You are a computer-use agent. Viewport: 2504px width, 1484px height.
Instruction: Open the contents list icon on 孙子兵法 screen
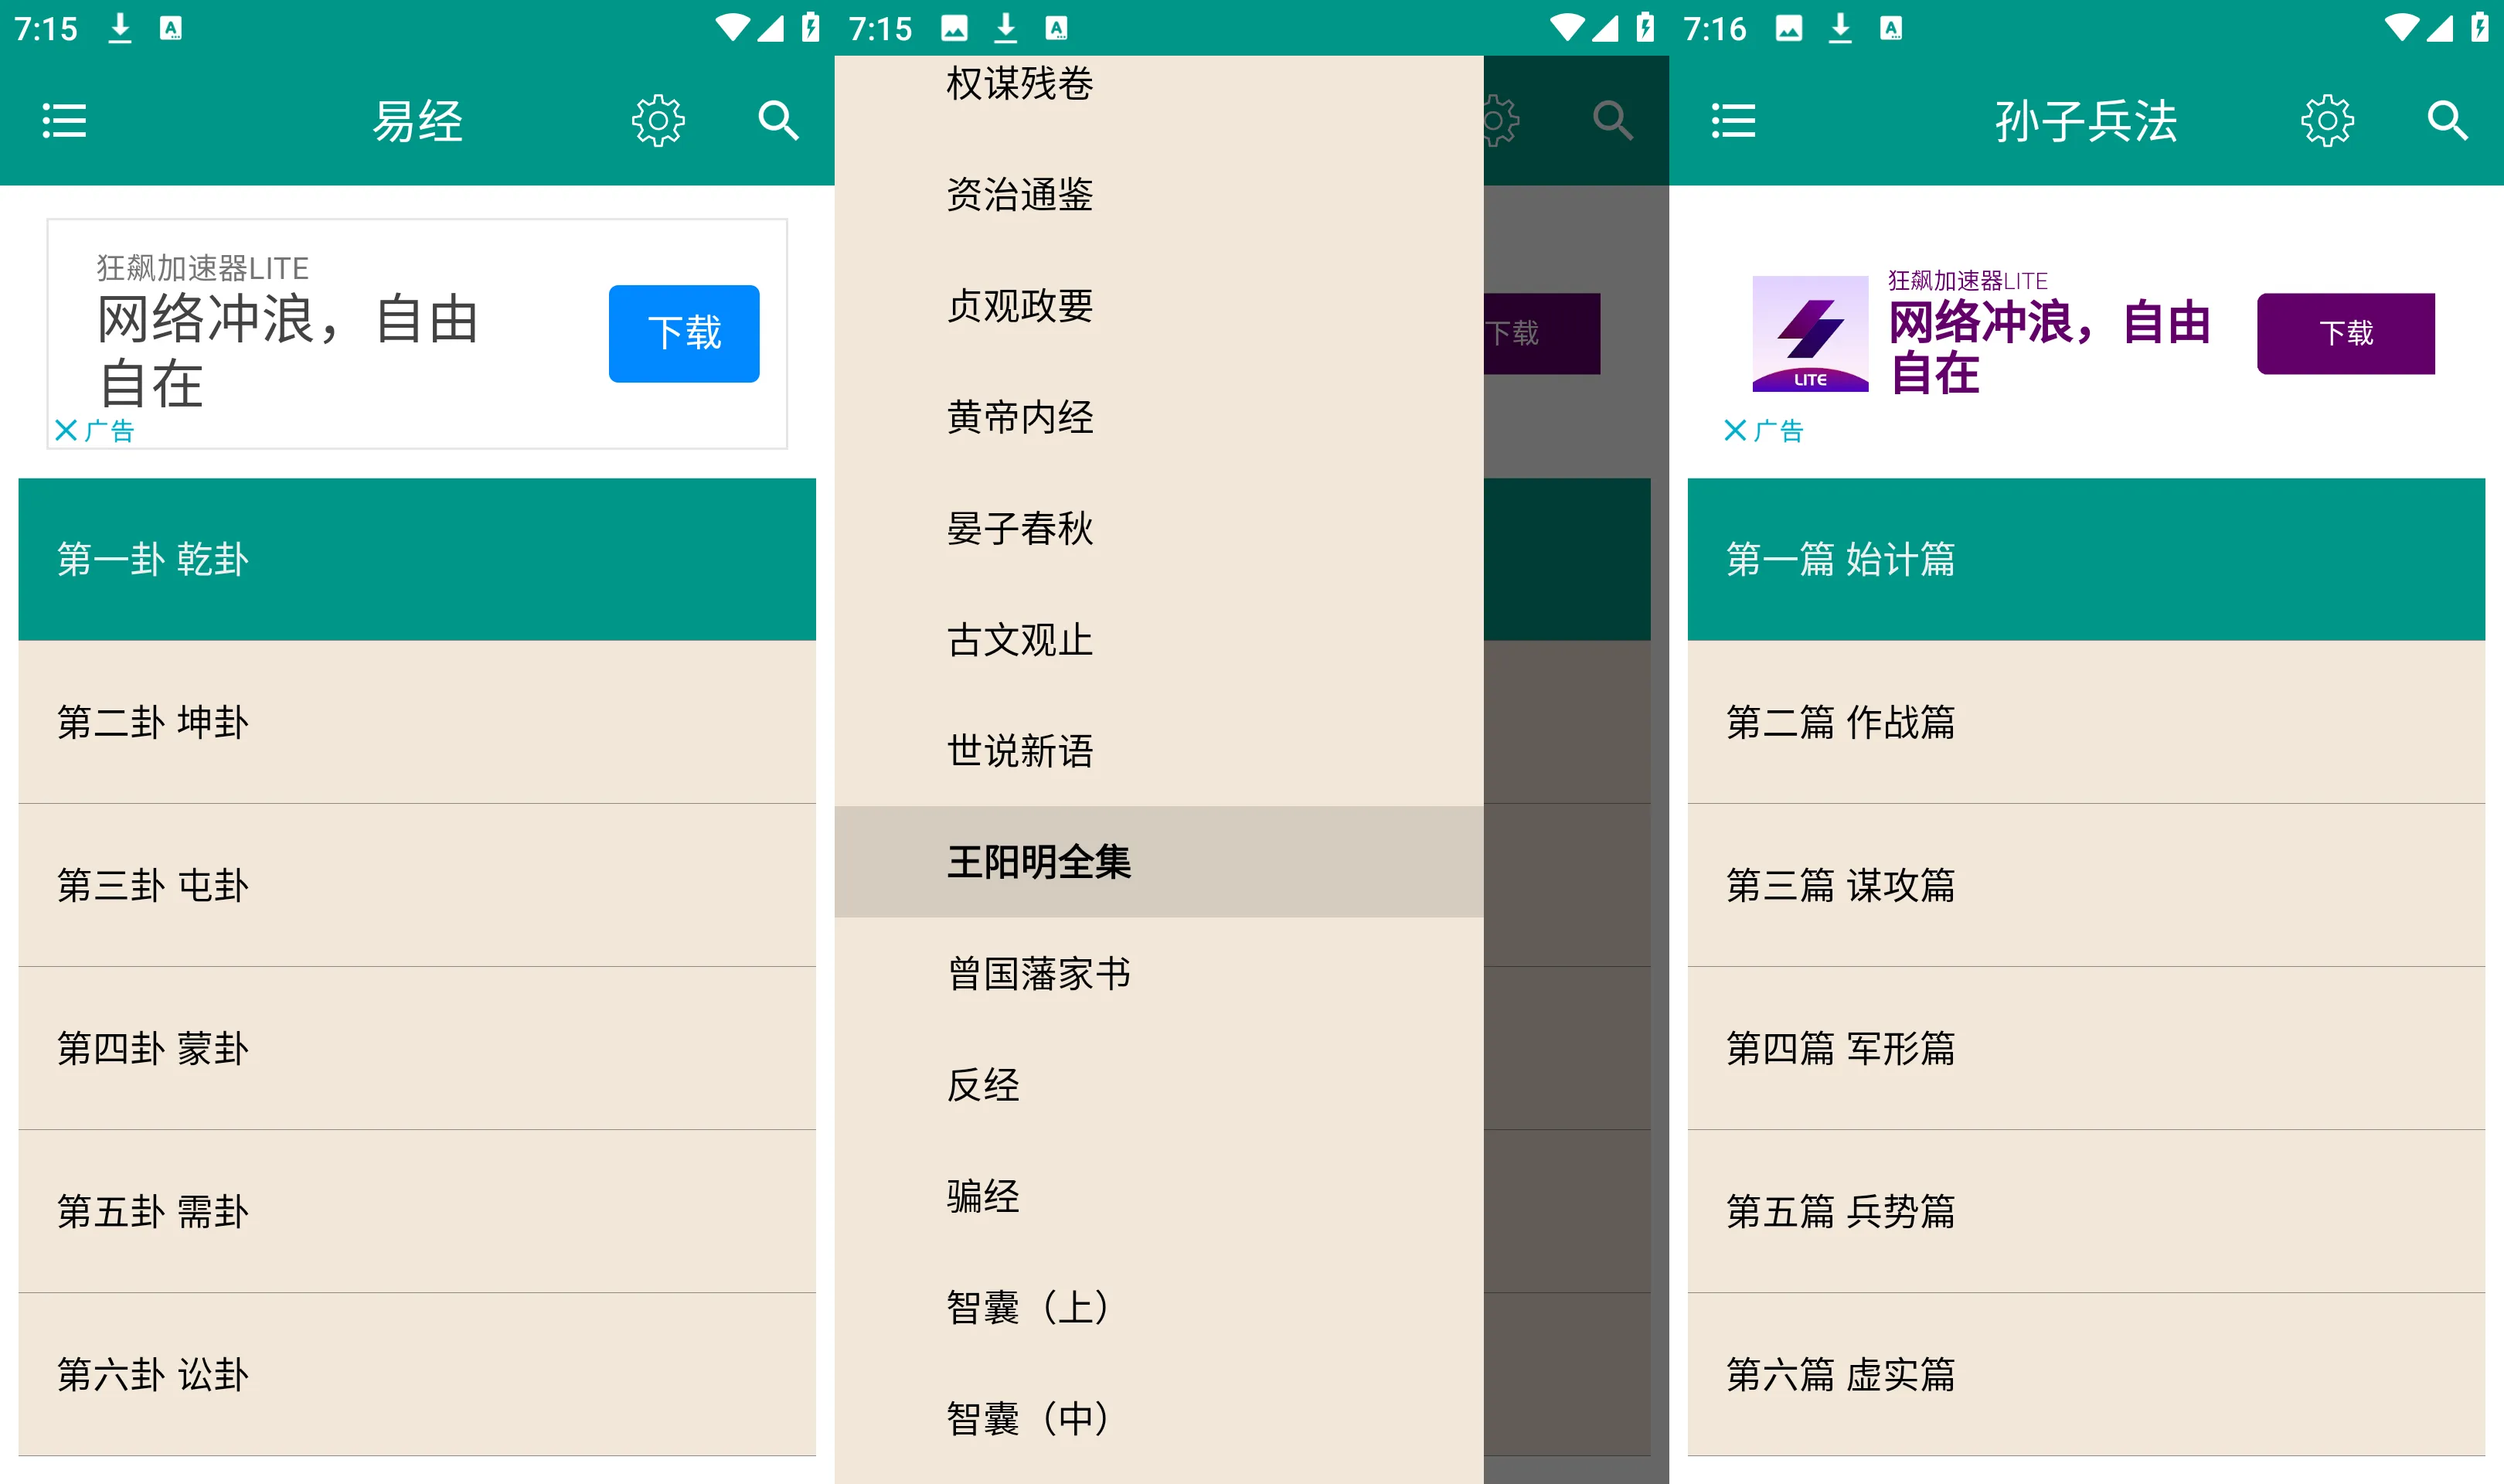[1733, 120]
